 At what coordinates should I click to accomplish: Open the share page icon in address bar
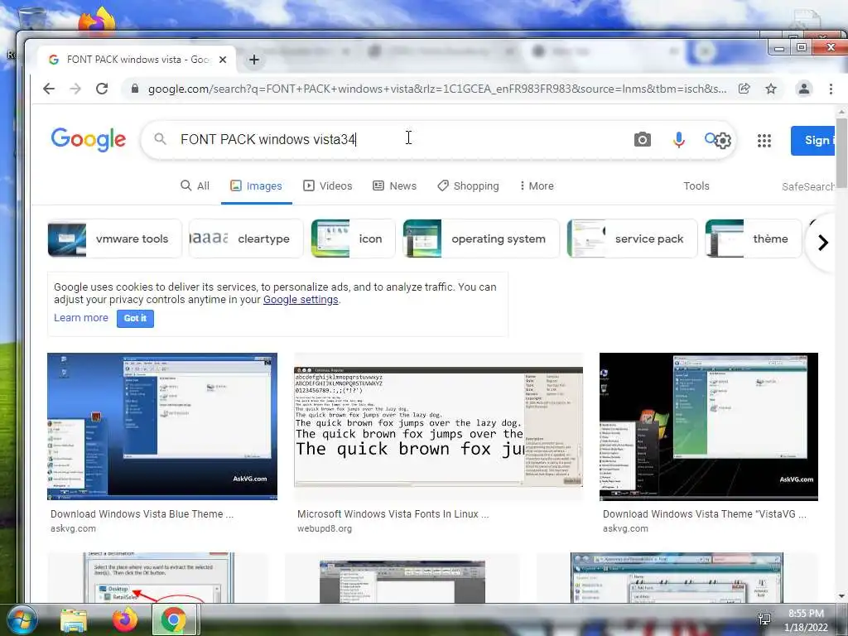[x=744, y=89]
